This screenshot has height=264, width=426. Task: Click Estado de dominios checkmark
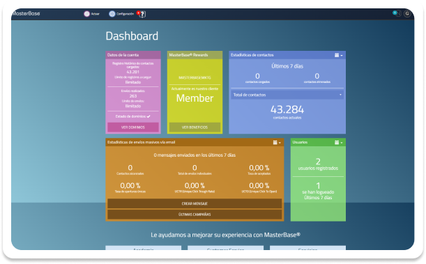tap(149, 116)
